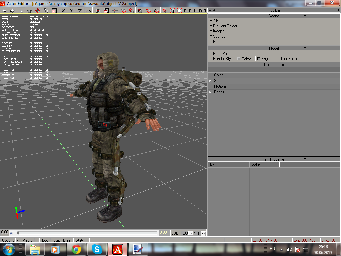Image resolution: width=341 pixels, height=256 pixels.
Task: Open the Log window
Action: [45, 240]
